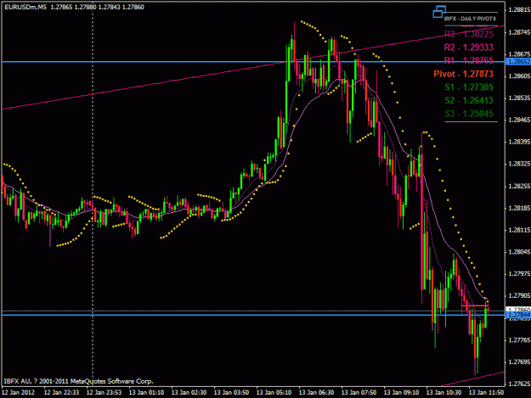Image resolution: width=531 pixels, height=398 pixels.
Task: Click the 13 Jan 02:30 time label
Action: (189, 393)
